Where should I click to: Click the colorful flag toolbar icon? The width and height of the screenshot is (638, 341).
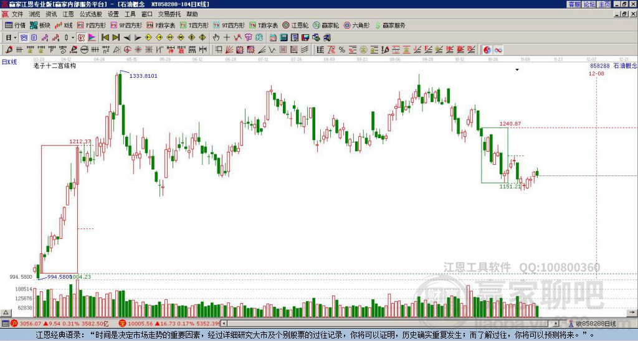tap(92, 37)
